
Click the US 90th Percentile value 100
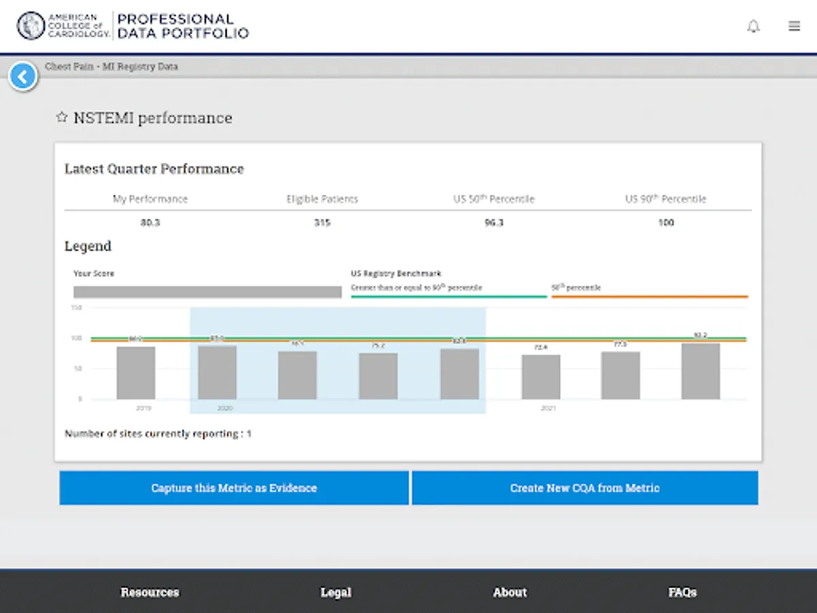[x=666, y=223]
